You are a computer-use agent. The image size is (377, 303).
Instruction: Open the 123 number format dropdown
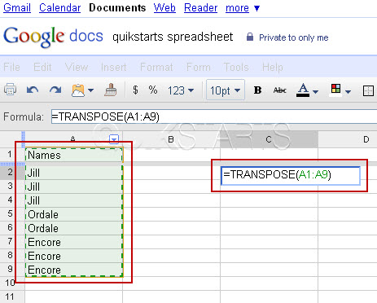pyautogui.click(x=181, y=90)
